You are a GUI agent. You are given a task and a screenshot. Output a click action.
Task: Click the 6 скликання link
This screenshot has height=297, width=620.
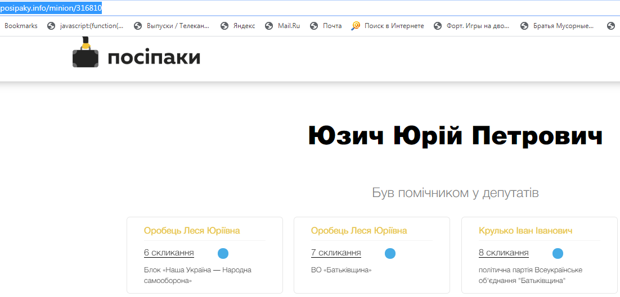pyautogui.click(x=169, y=253)
